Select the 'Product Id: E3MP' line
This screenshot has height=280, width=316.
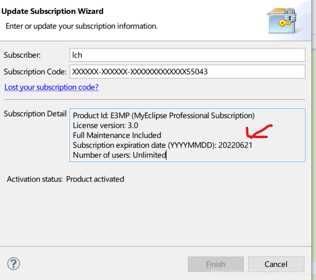[164, 116]
